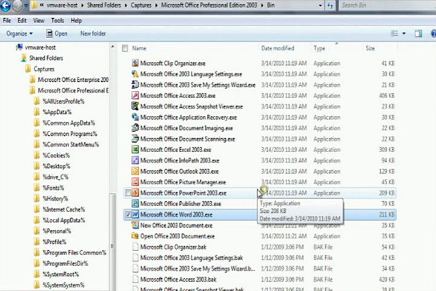Select the %Cookies% folder in the tree

click(x=56, y=155)
